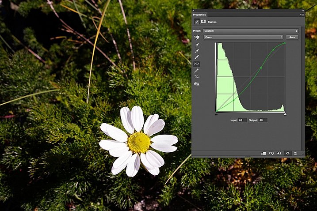Image resolution: width=317 pixels, height=211 pixels.
Task: Click the Curves adjustment icon
Action: (x=197, y=21)
